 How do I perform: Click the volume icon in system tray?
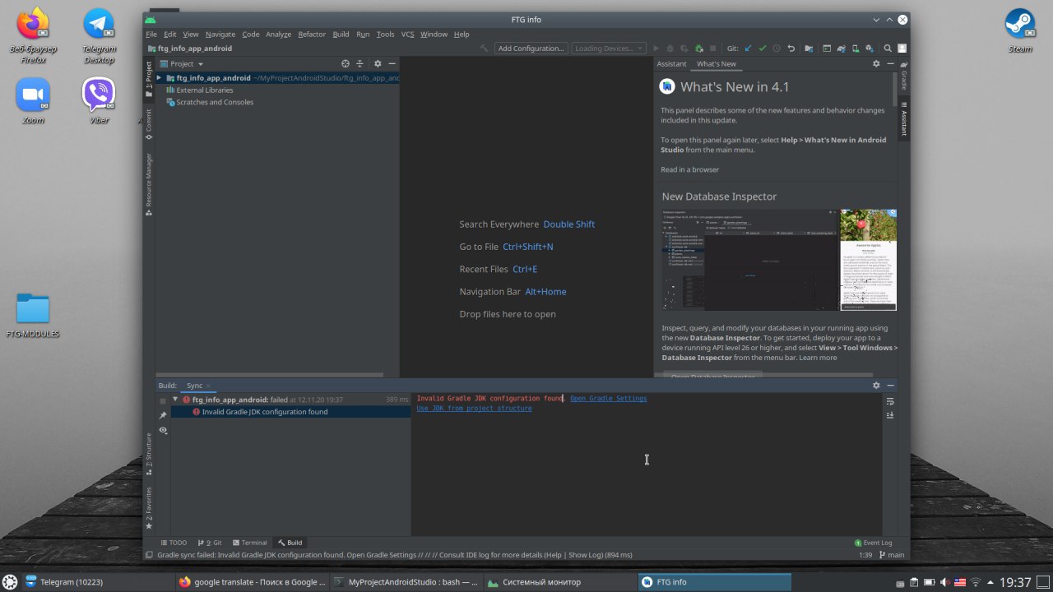pos(944,582)
